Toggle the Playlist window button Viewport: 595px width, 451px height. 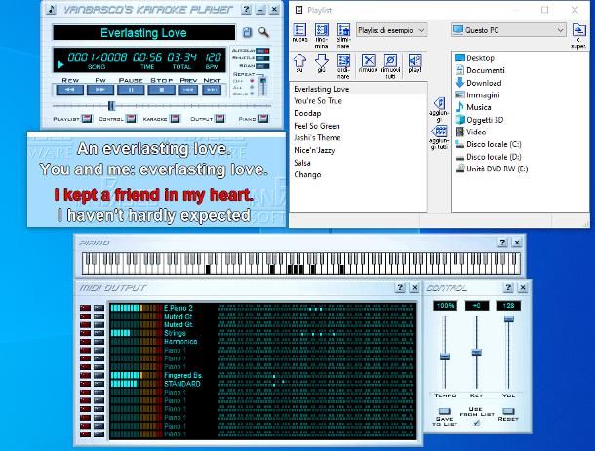(87, 119)
